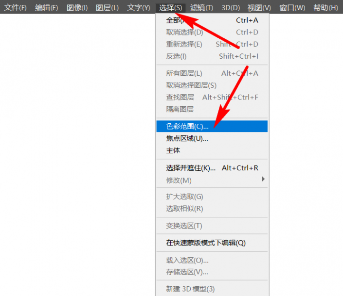The width and height of the screenshot is (343, 296).
Task: Expand the 修改(M) submenu arrow
Action: [263, 180]
